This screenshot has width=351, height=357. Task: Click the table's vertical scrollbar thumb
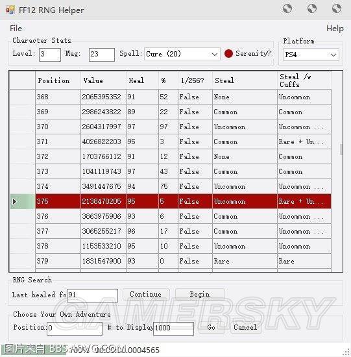341,149
